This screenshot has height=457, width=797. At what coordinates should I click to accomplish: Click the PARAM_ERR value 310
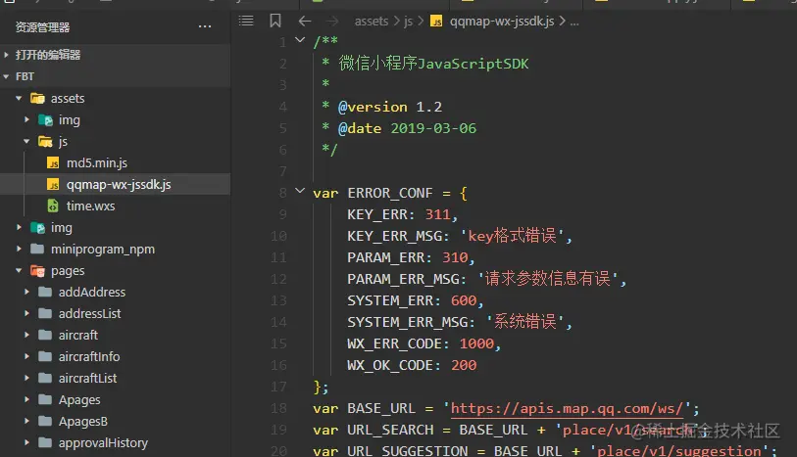pos(455,257)
